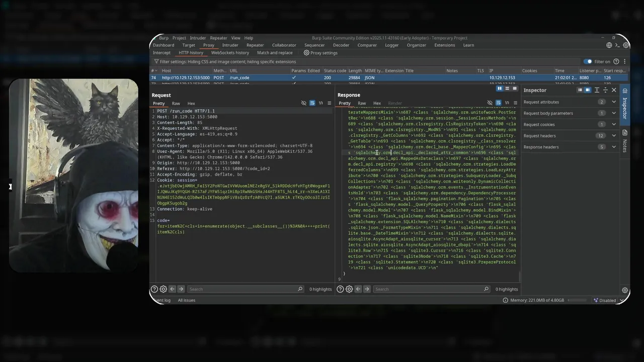Select history row 74 /run_code

point(389,78)
